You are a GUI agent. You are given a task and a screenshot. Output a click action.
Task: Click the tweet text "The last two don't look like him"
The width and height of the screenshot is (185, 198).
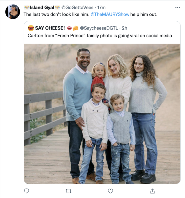click(56, 14)
